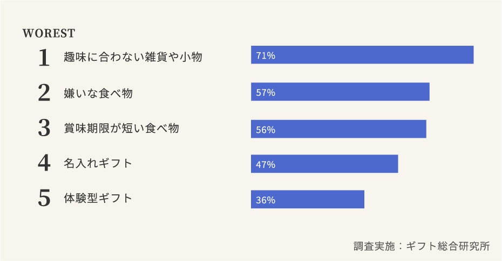The width and height of the screenshot is (502, 261).
Task: Click the rank number 5
Action: (x=44, y=199)
